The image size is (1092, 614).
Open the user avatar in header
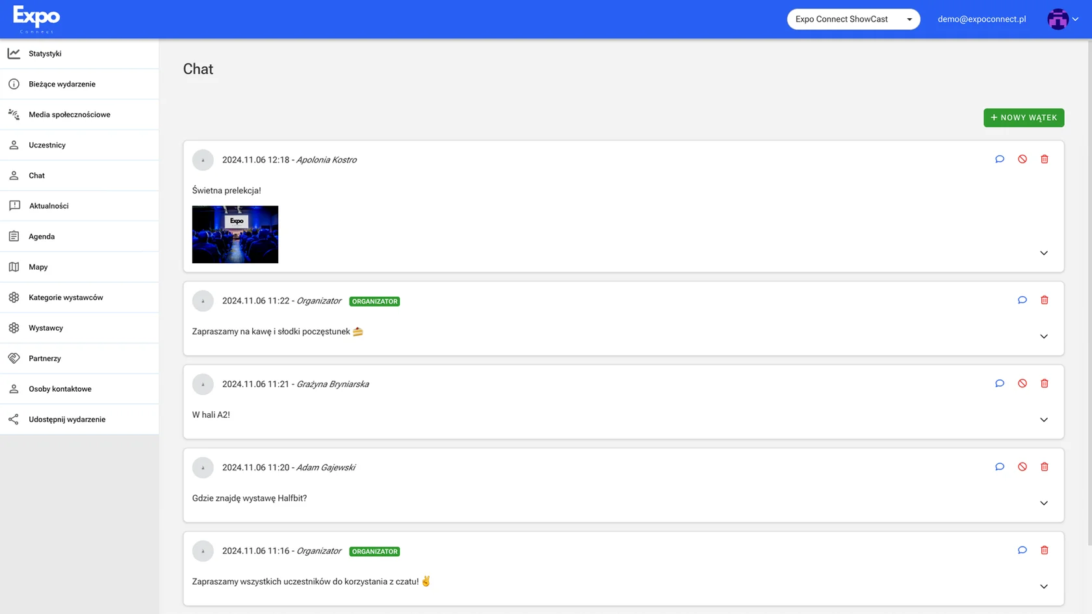1058,19
